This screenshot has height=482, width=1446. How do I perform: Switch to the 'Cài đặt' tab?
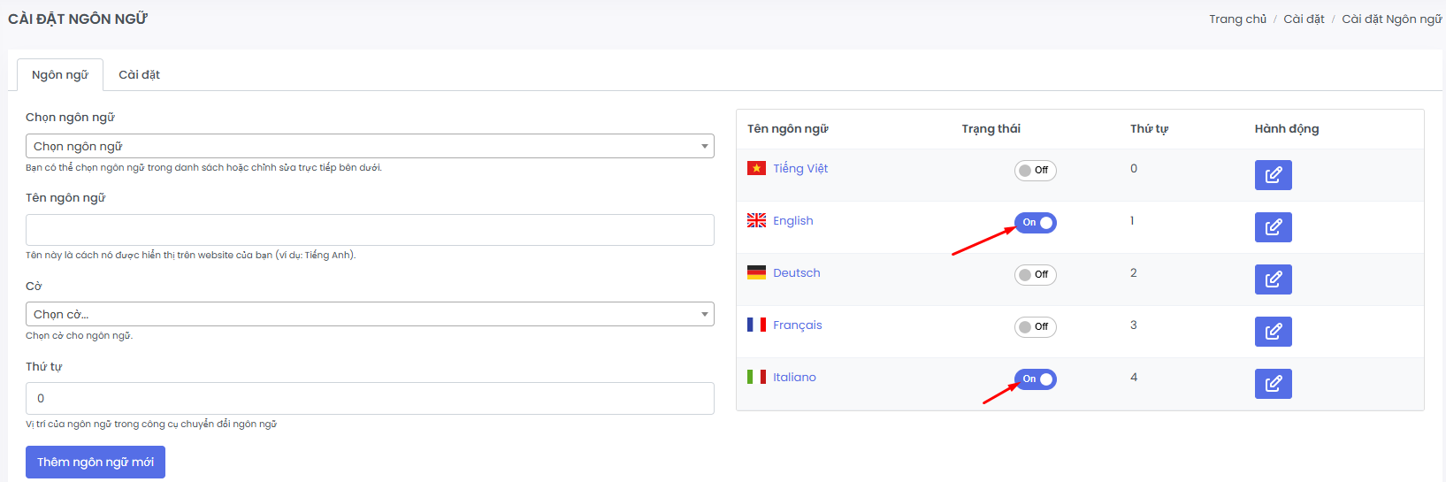[139, 75]
